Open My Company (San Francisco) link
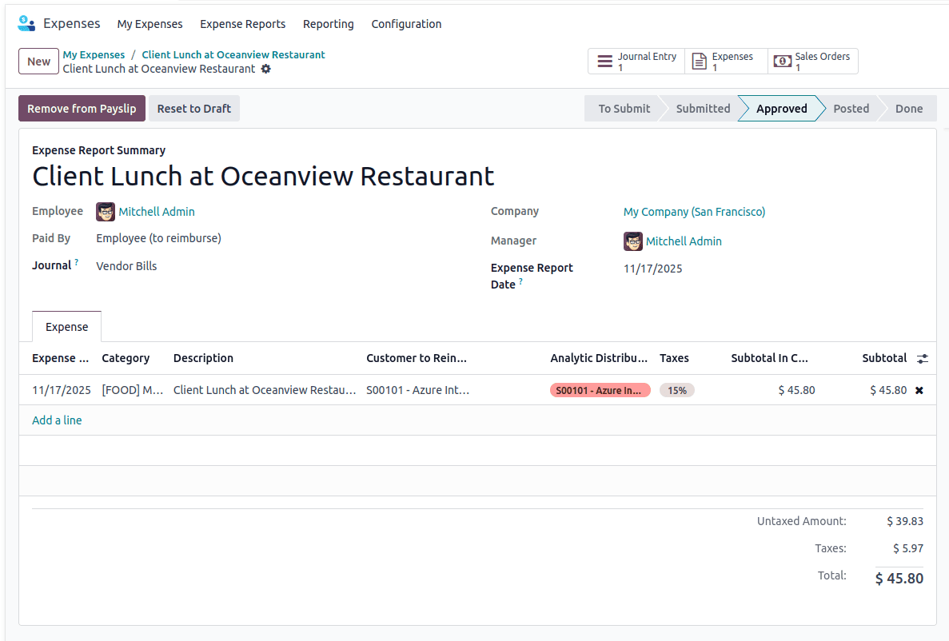The image size is (949, 641). click(694, 212)
